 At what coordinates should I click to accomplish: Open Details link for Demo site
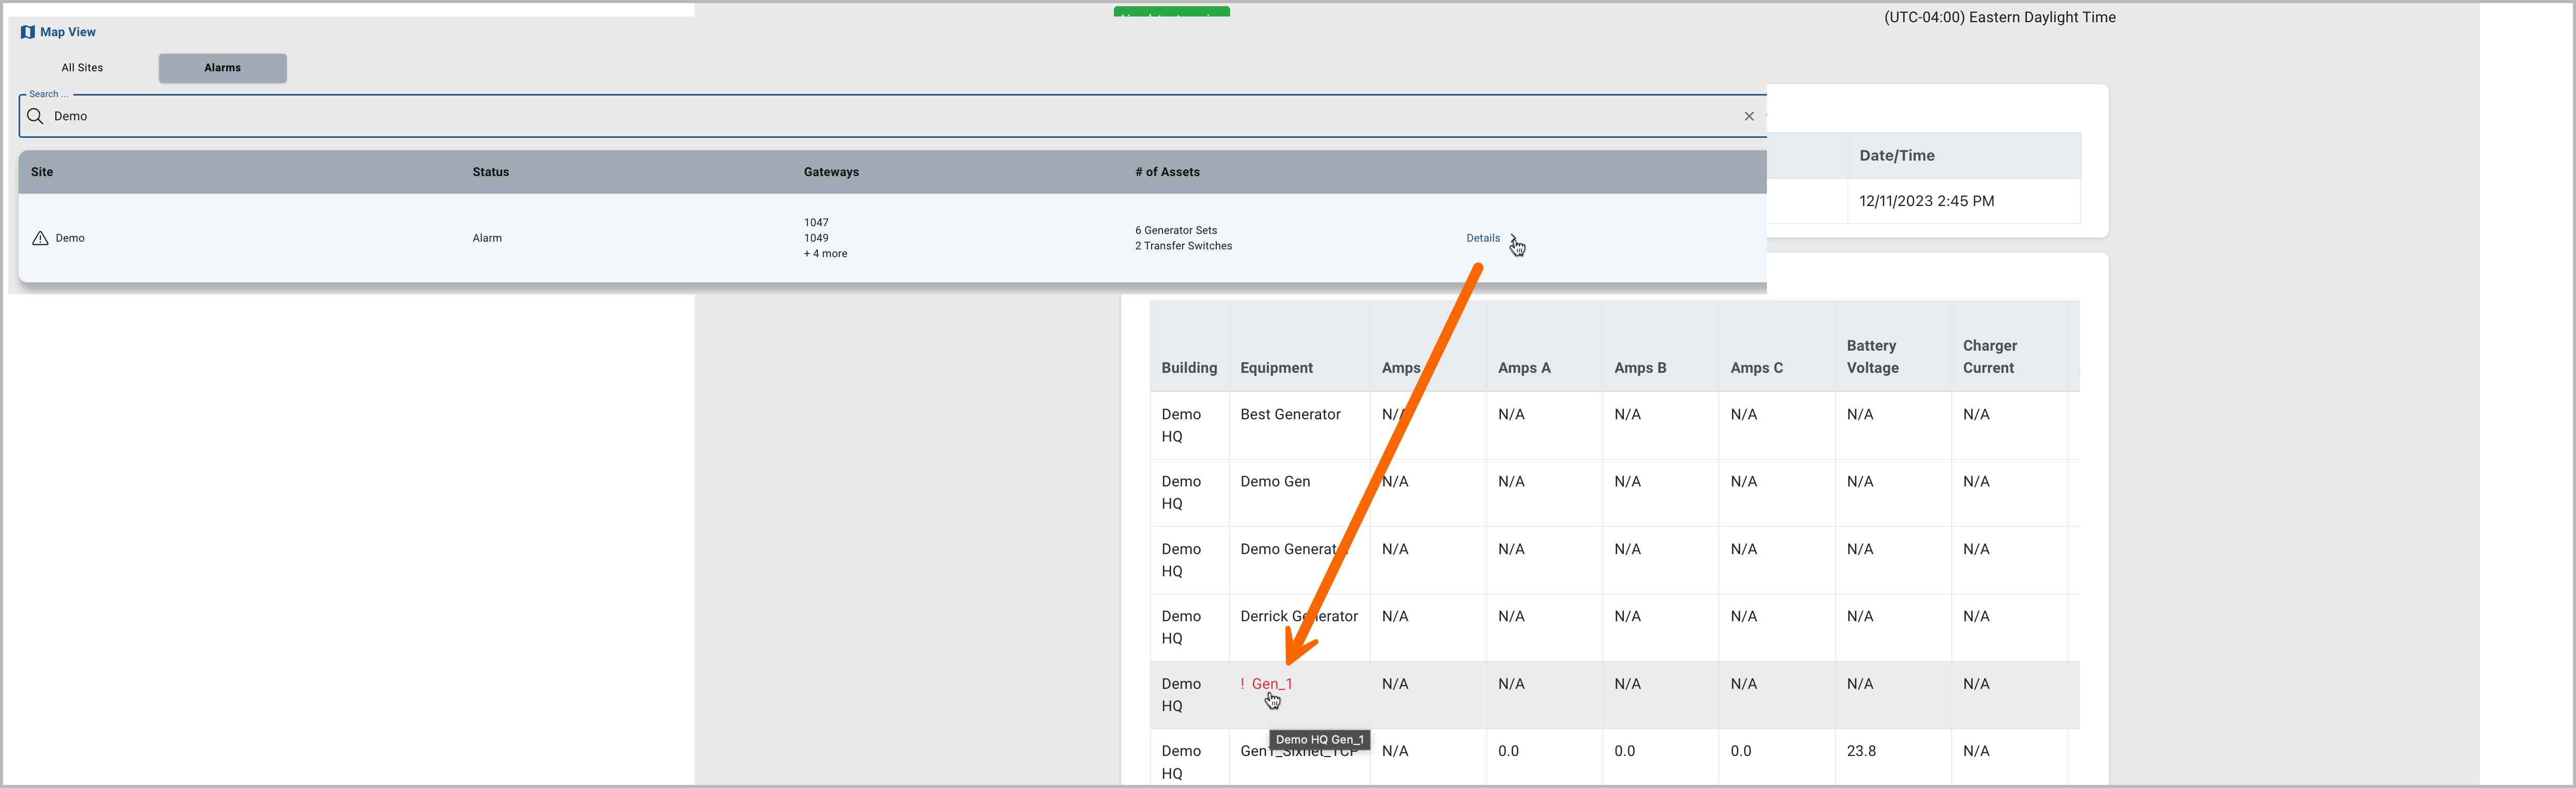(1482, 238)
